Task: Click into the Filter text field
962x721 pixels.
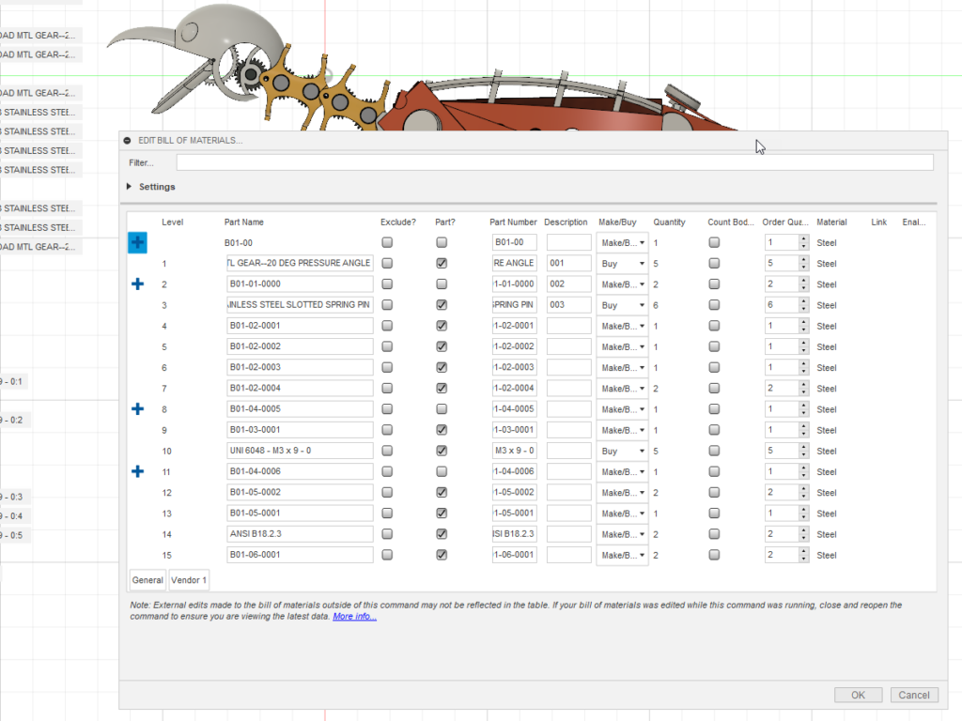Action: (554, 162)
